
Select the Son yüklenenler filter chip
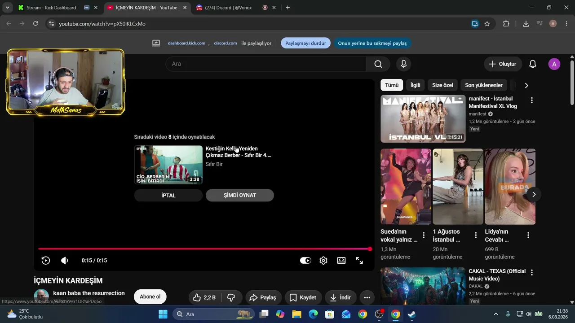(484, 85)
